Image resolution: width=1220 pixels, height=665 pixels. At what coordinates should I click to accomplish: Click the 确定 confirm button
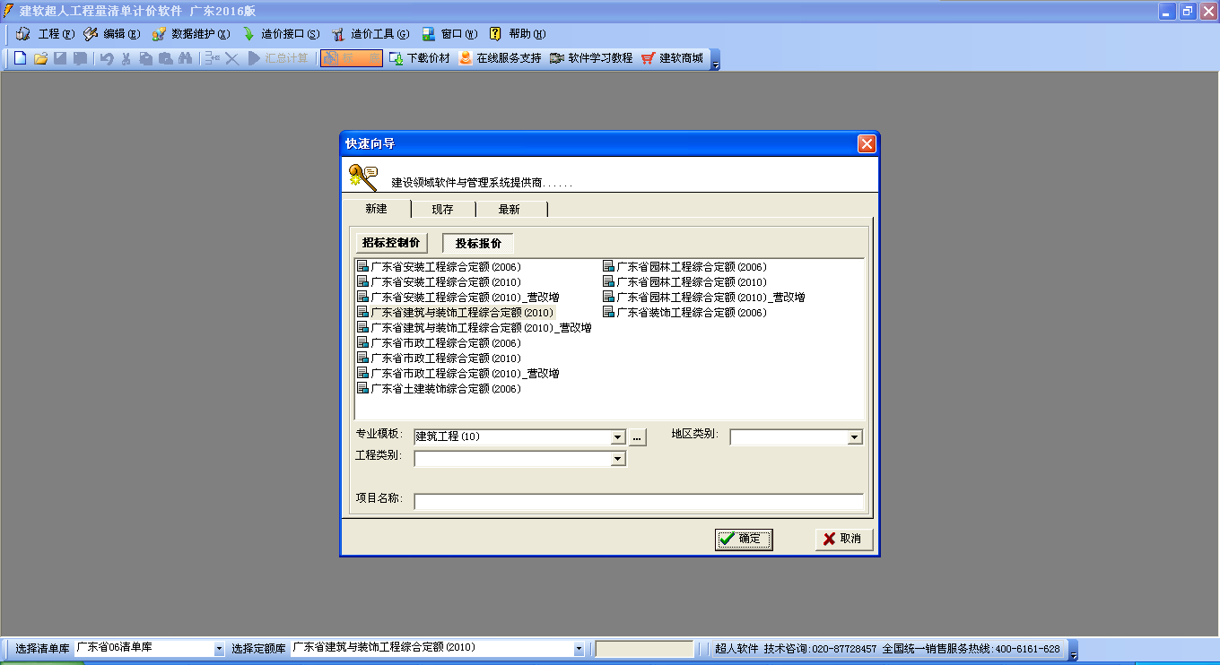point(744,540)
